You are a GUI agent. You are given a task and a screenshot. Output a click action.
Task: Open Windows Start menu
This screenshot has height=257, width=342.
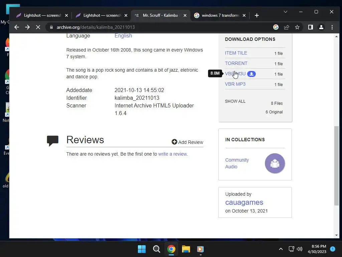[x=142, y=249]
